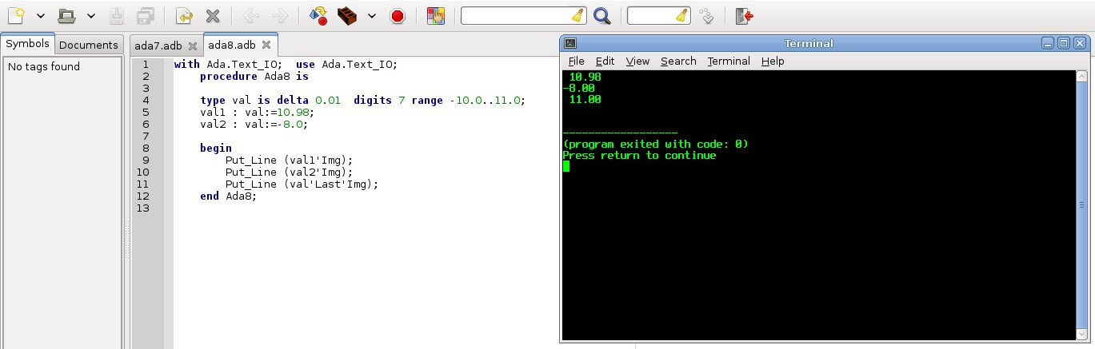This screenshot has width=1095, height=349.
Task: Create a new file with the New icon
Action: point(15,15)
